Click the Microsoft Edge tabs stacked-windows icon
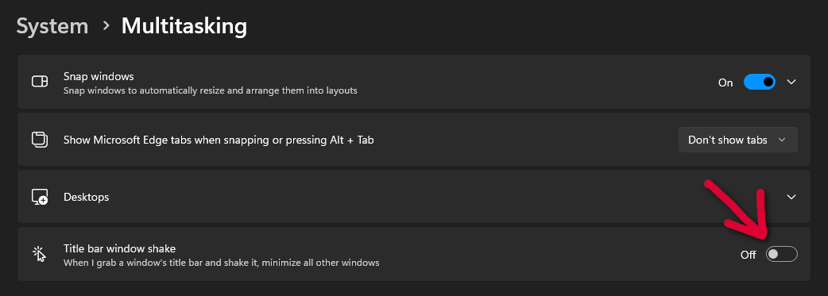The width and height of the screenshot is (828, 296). coord(40,140)
